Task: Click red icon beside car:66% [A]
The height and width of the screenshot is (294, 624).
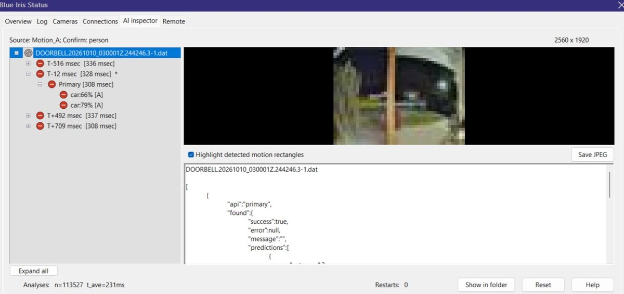Action: tap(63, 95)
